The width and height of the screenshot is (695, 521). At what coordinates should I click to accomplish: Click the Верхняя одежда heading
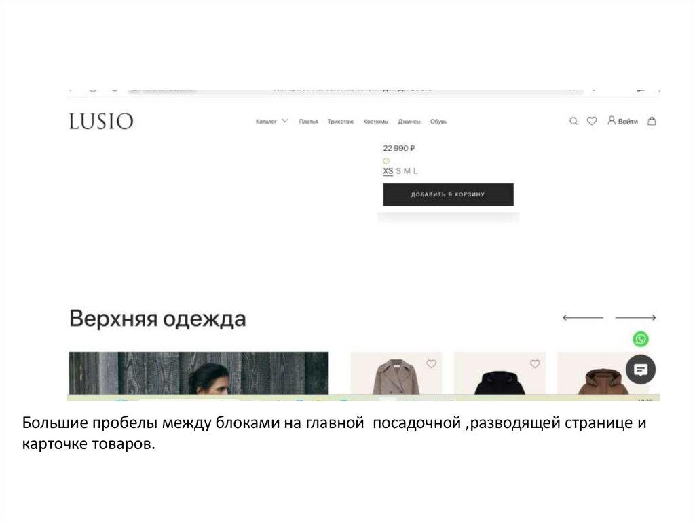pyautogui.click(x=157, y=319)
